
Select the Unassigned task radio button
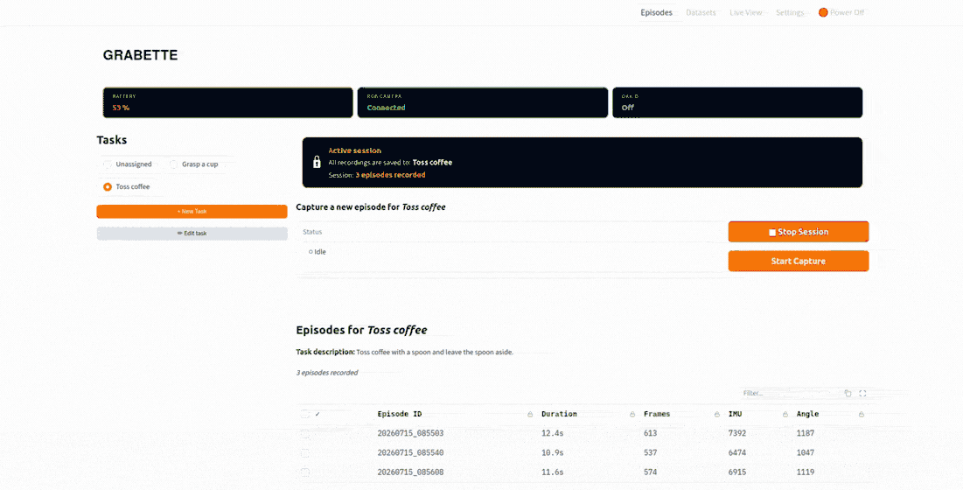point(108,164)
